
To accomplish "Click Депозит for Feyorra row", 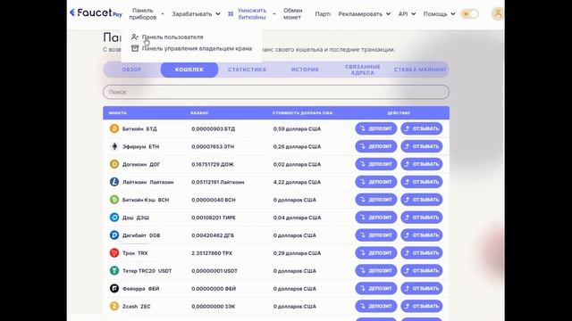I will pos(375,288).
